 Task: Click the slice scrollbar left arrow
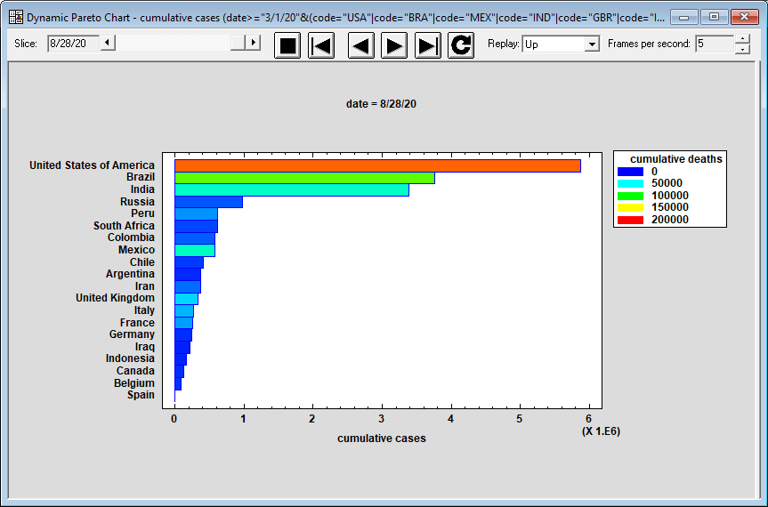(x=108, y=43)
